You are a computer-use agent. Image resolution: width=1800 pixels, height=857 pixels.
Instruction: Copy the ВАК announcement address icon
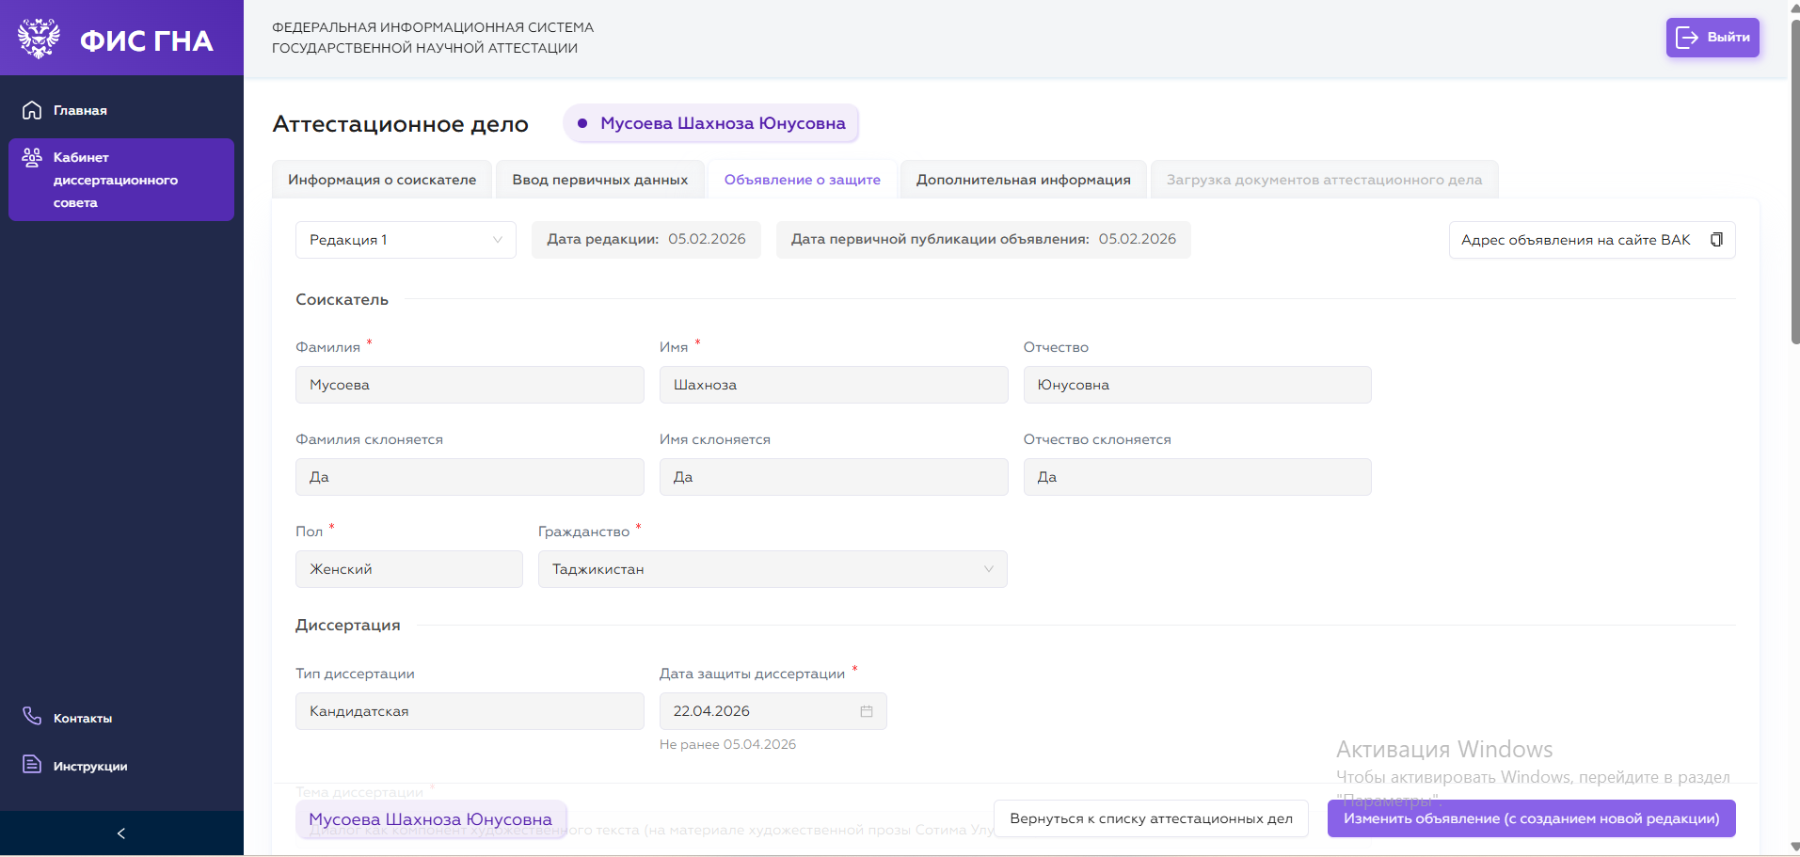pos(1716,240)
